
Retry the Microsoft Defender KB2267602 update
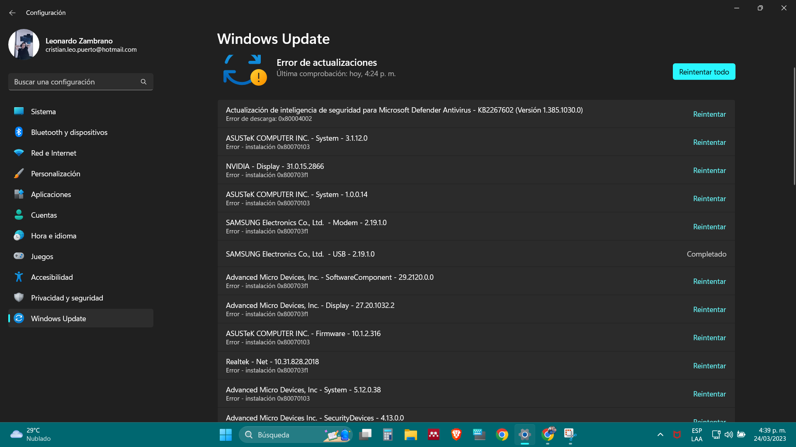click(x=709, y=114)
